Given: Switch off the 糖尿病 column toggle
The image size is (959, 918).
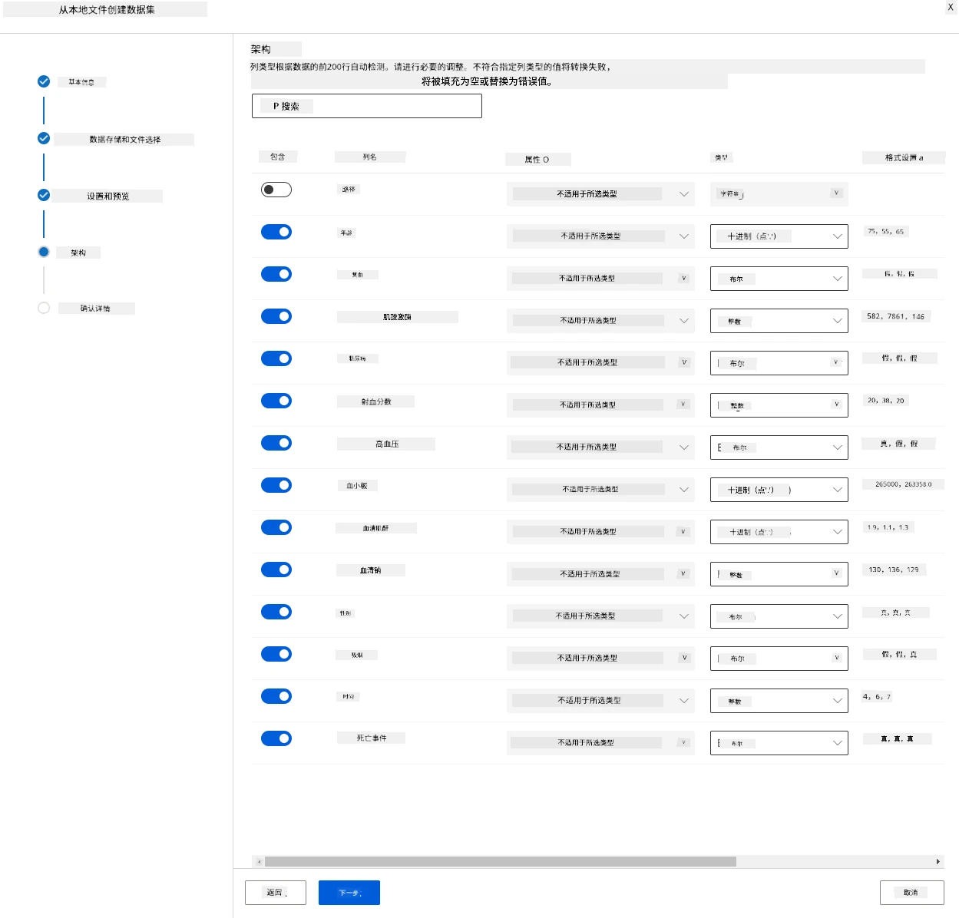Looking at the screenshot, I should click(x=276, y=358).
